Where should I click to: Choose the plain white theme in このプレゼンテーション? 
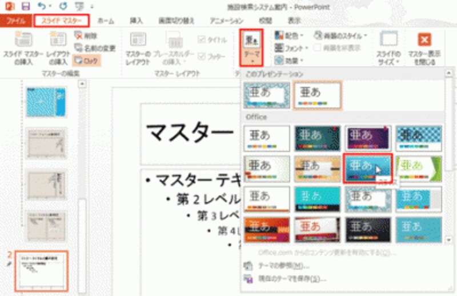click(317, 95)
